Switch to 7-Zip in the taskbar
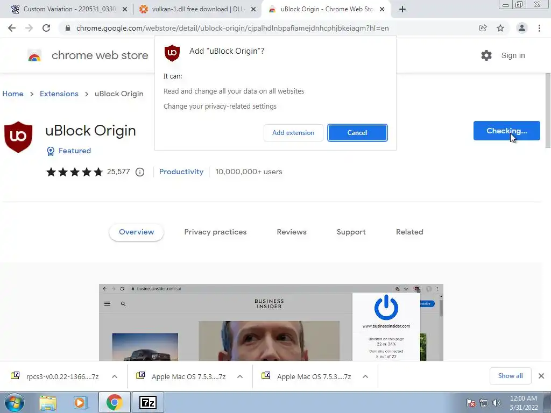The height and width of the screenshot is (413, 551). click(x=147, y=402)
